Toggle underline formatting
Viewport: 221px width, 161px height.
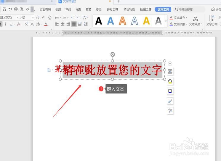point(11,24)
